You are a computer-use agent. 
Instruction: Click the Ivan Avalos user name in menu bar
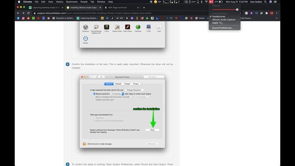click(x=256, y=2)
